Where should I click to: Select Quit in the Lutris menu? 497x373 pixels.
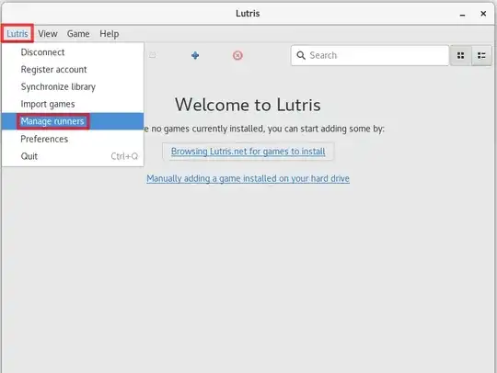[x=73, y=156]
